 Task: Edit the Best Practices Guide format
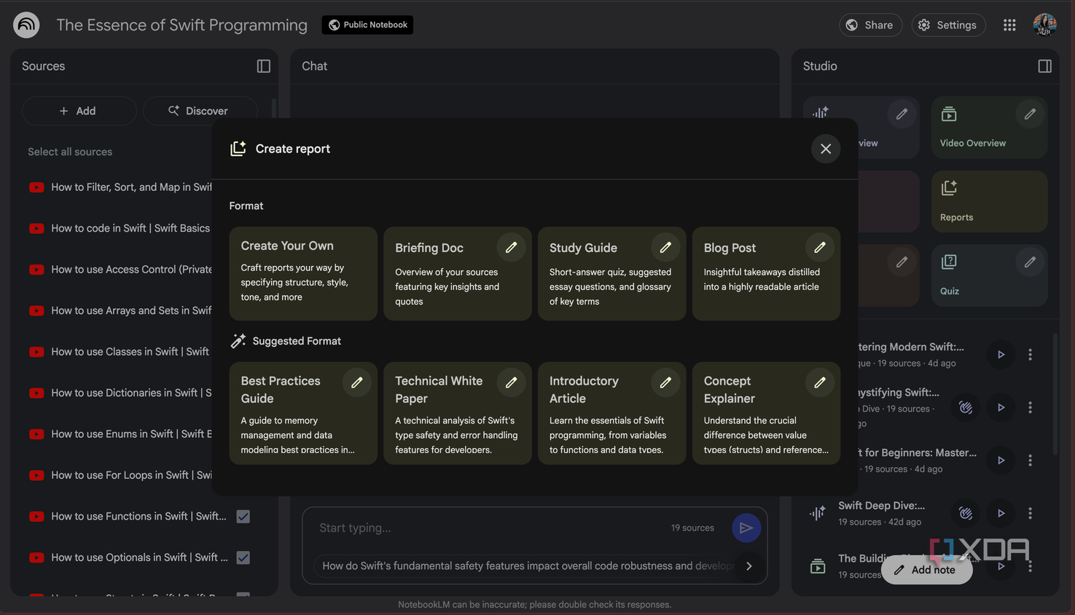pyautogui.click(x=356, y=383)
